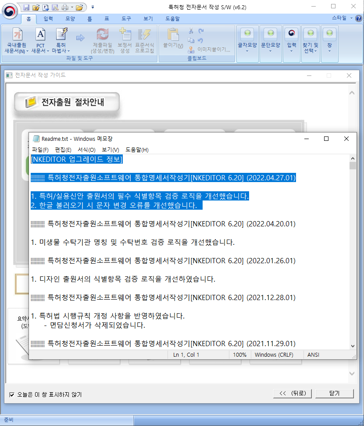The image size is (364, 426).
Task: Click the 전자출원 절차안내 folder button
Action: (67, 102)
